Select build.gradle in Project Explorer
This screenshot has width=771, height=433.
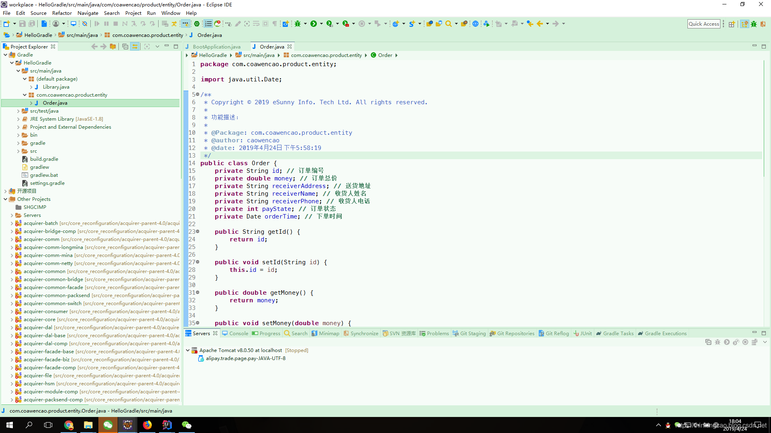pos(44,159)
